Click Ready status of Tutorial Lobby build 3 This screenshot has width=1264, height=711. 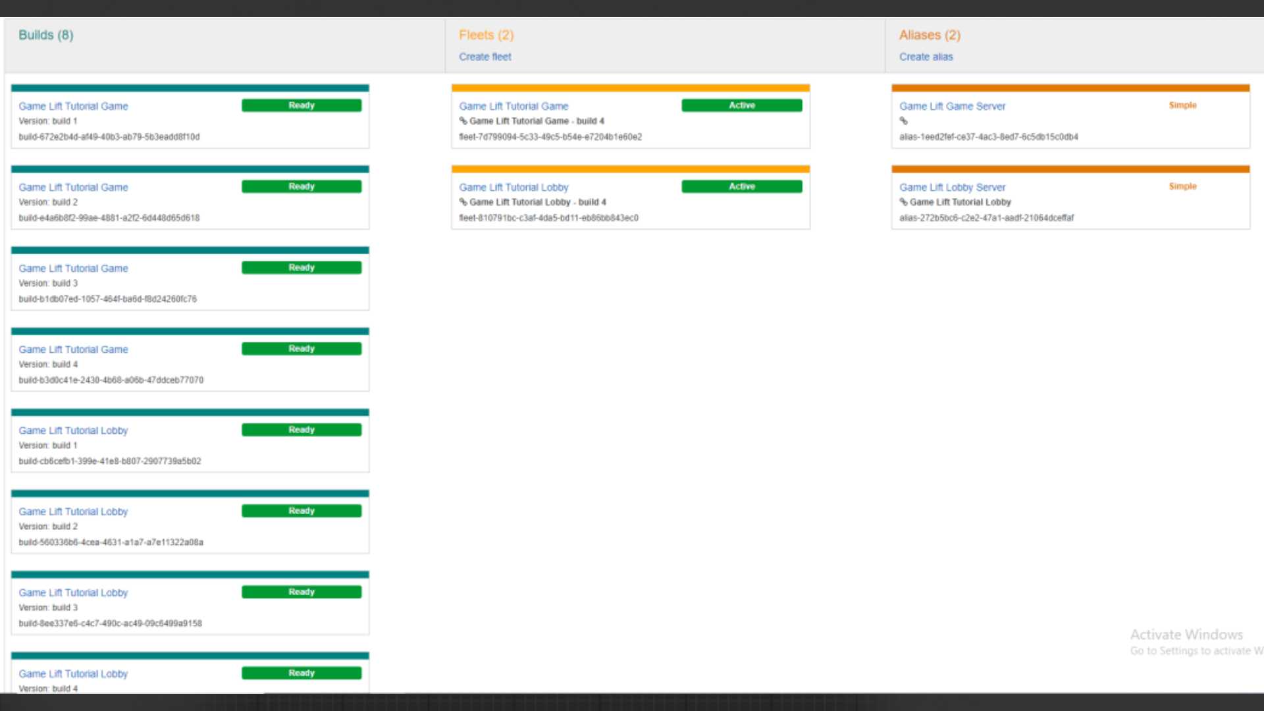click(x=302, y=592)
